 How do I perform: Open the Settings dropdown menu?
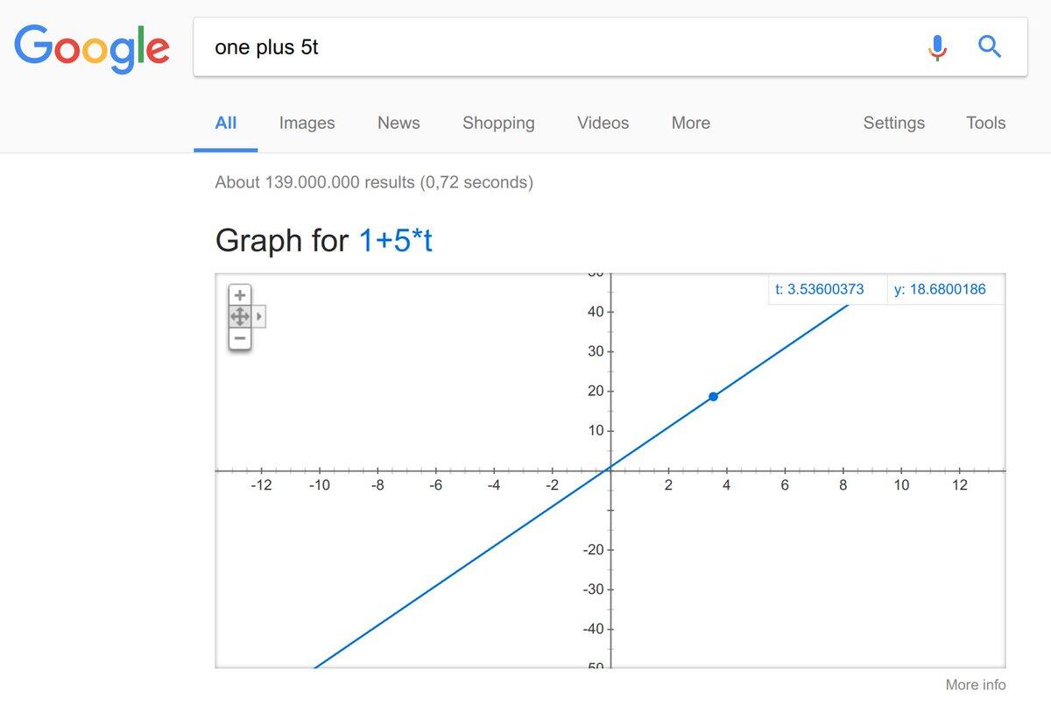[893, 124]
